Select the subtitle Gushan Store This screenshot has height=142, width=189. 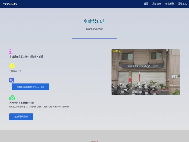click(x=94, y=29)
